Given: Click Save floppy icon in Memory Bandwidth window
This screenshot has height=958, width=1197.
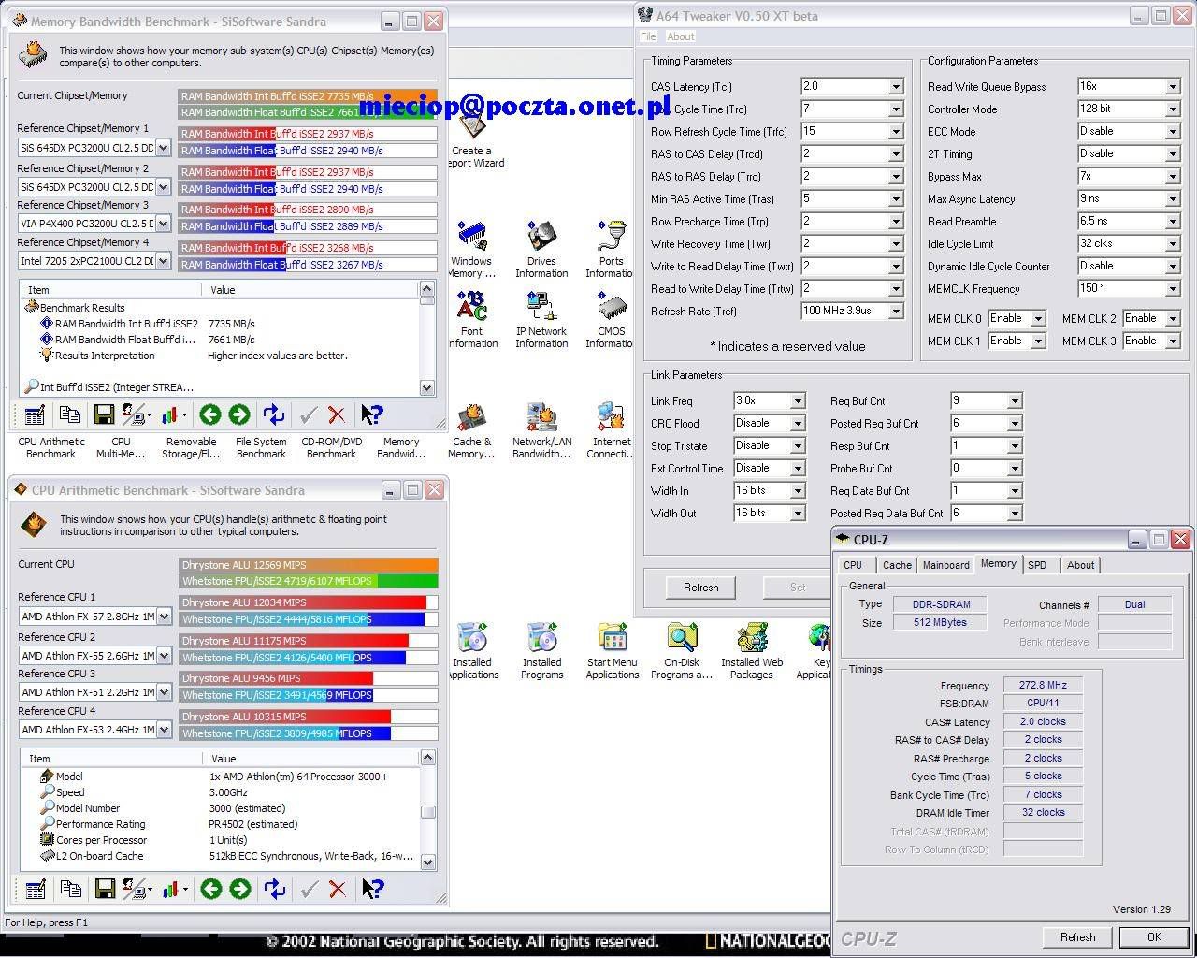Looking at the screenshot, I should coord(104,414).
